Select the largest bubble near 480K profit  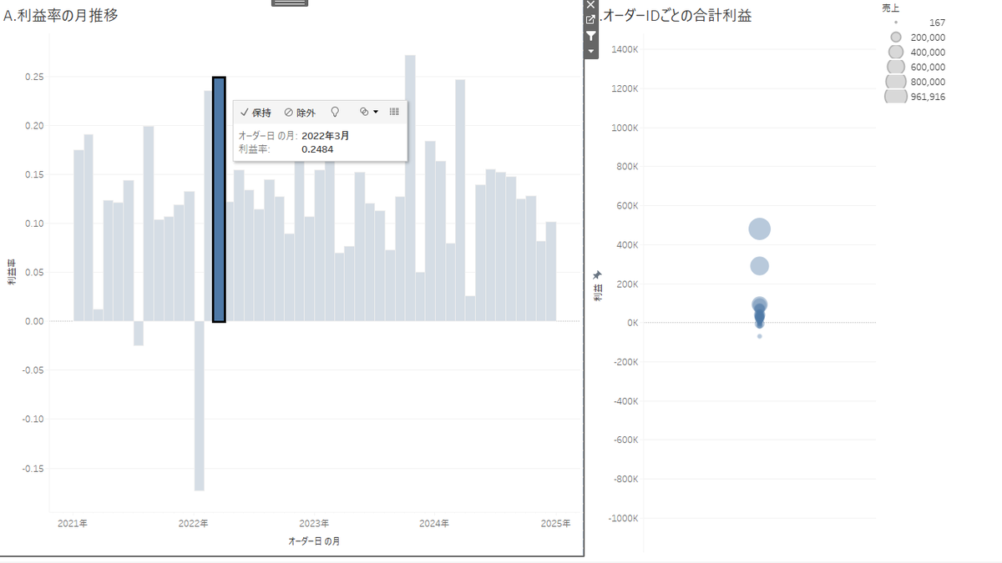[x=759, y=229]
